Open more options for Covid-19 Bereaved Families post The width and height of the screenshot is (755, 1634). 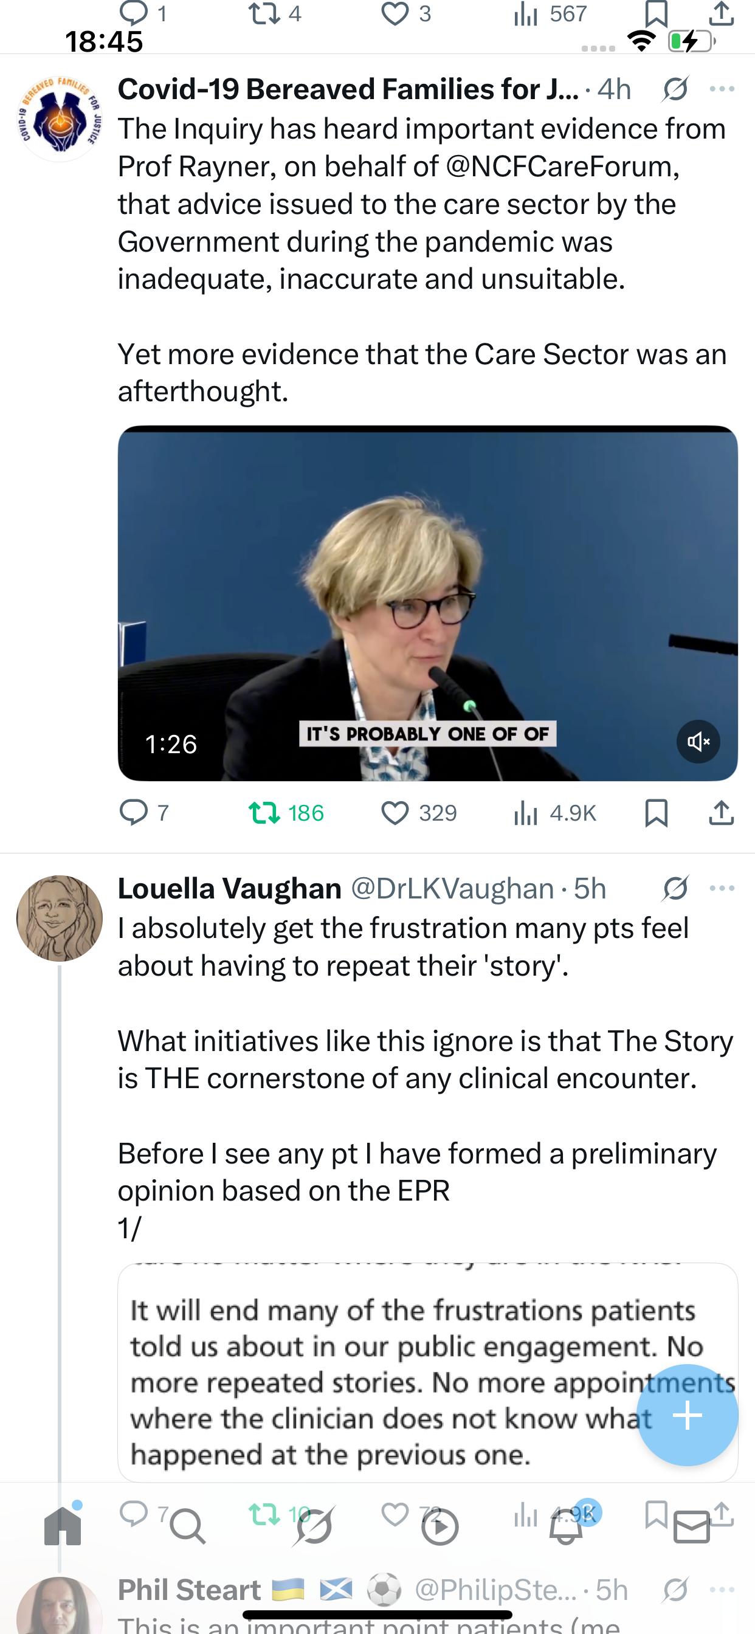click(722, 89)
